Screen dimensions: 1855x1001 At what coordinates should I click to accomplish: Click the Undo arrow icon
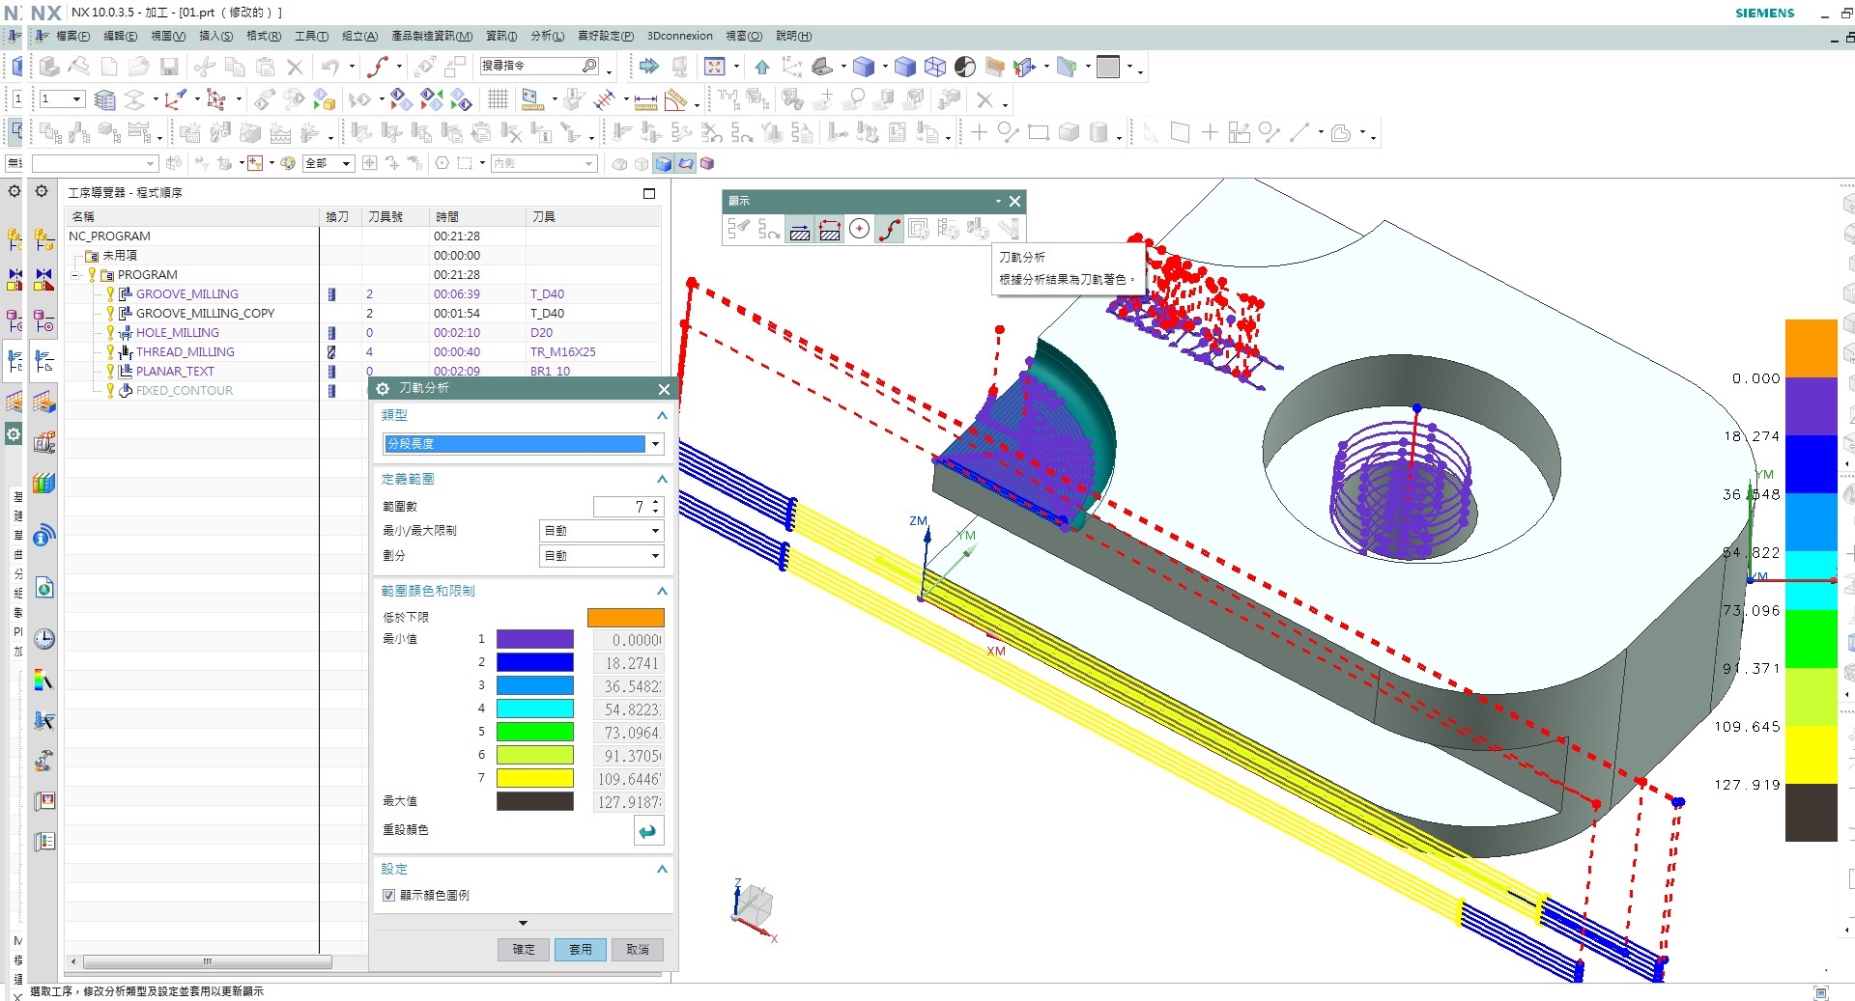tap(330, 67)
